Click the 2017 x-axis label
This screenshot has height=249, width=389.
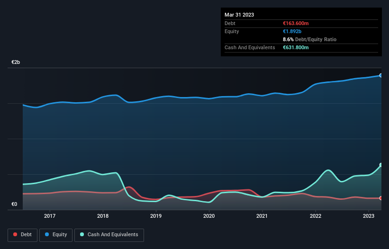coord(50,216)
